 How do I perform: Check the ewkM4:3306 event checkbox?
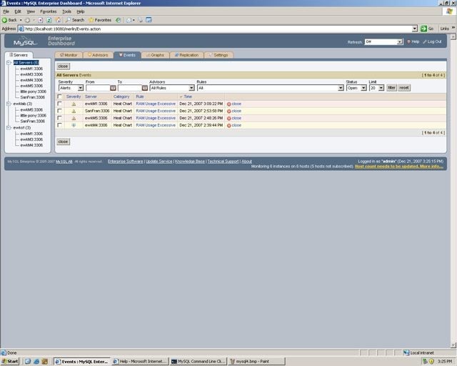(59, 125)
